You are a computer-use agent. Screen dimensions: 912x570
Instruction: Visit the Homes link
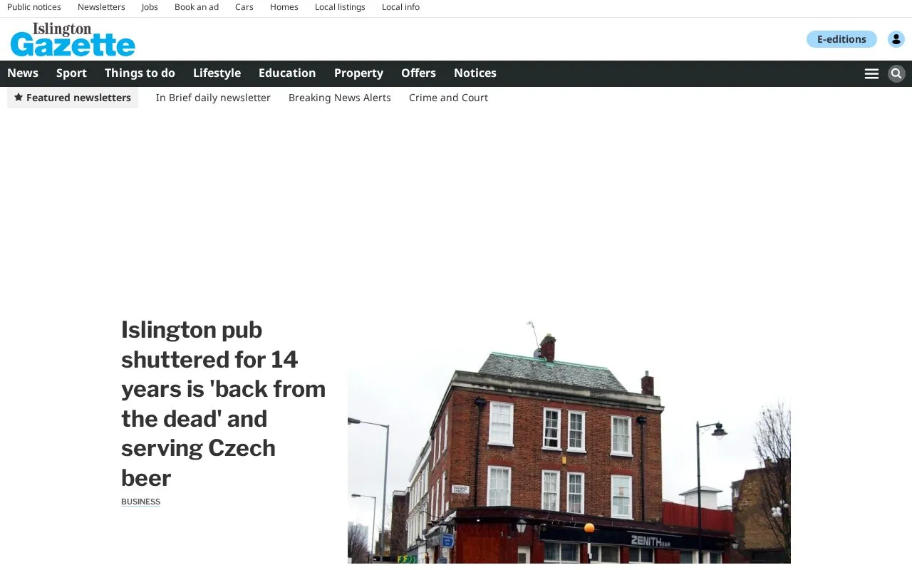pyautogui.click(x=284, y=7)
